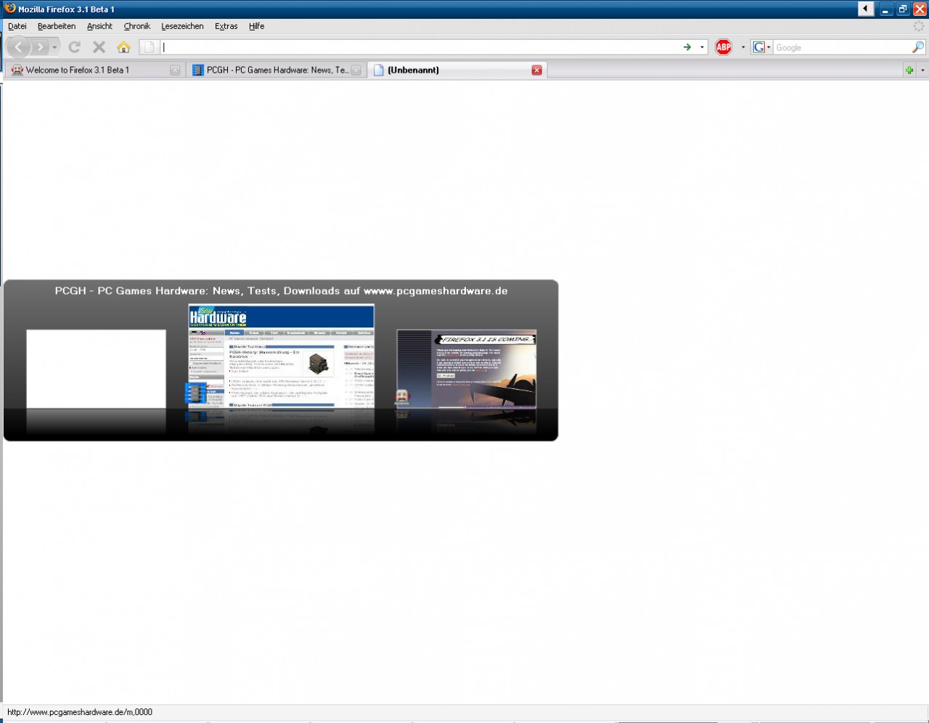The image size is (929, 723).
Task: Expand the address bar URL history dropdown
Action: 702,47
